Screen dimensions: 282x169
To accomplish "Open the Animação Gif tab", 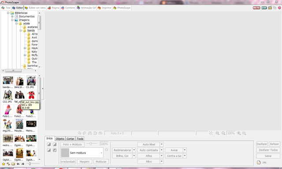I will coord(86,8).
